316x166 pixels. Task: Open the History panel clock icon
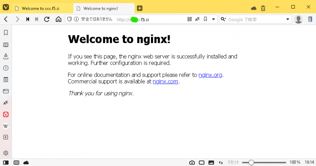tap(6, 68)
